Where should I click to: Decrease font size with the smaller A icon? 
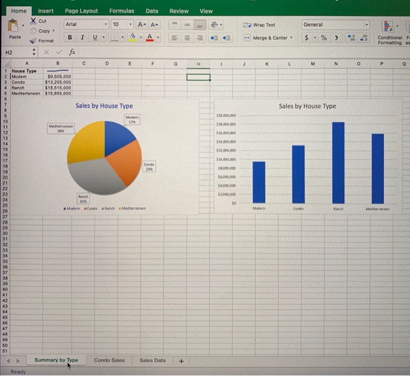click(154, 25)
